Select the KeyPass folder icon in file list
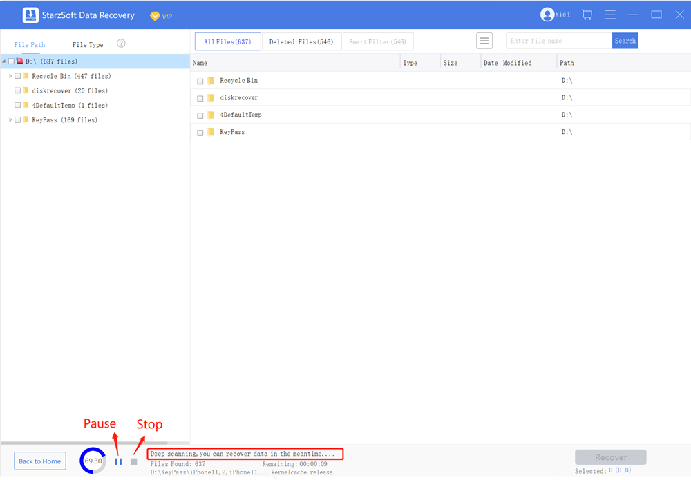The width and height of the screenshot is (691, 480). pos(211,132)
